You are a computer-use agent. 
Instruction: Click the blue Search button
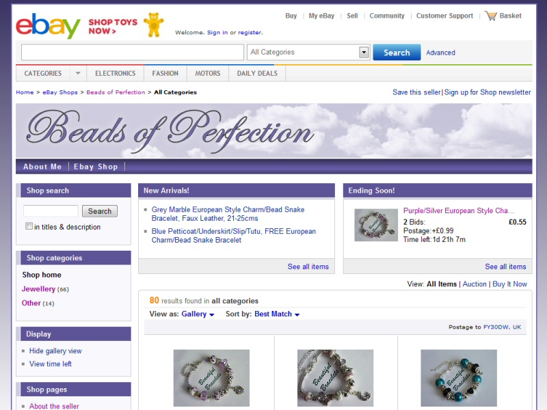(397, 53)
